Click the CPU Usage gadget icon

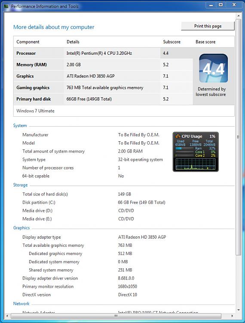coord(178,137)
